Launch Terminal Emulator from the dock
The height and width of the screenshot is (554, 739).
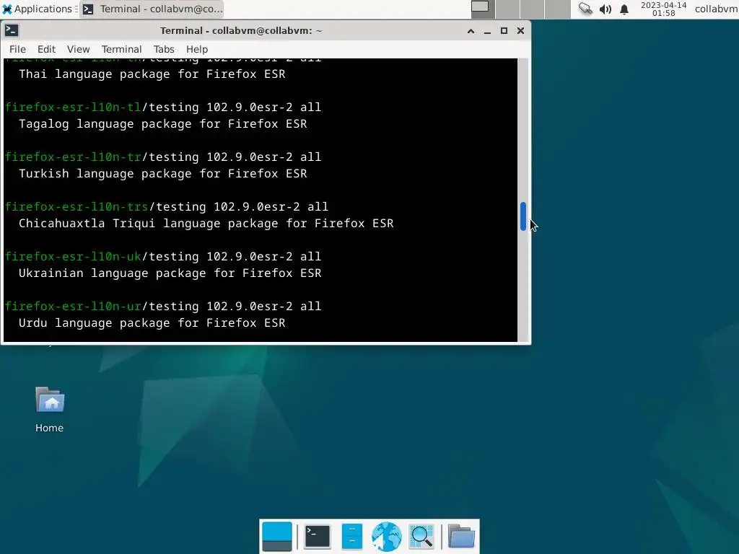click(318, 537)
